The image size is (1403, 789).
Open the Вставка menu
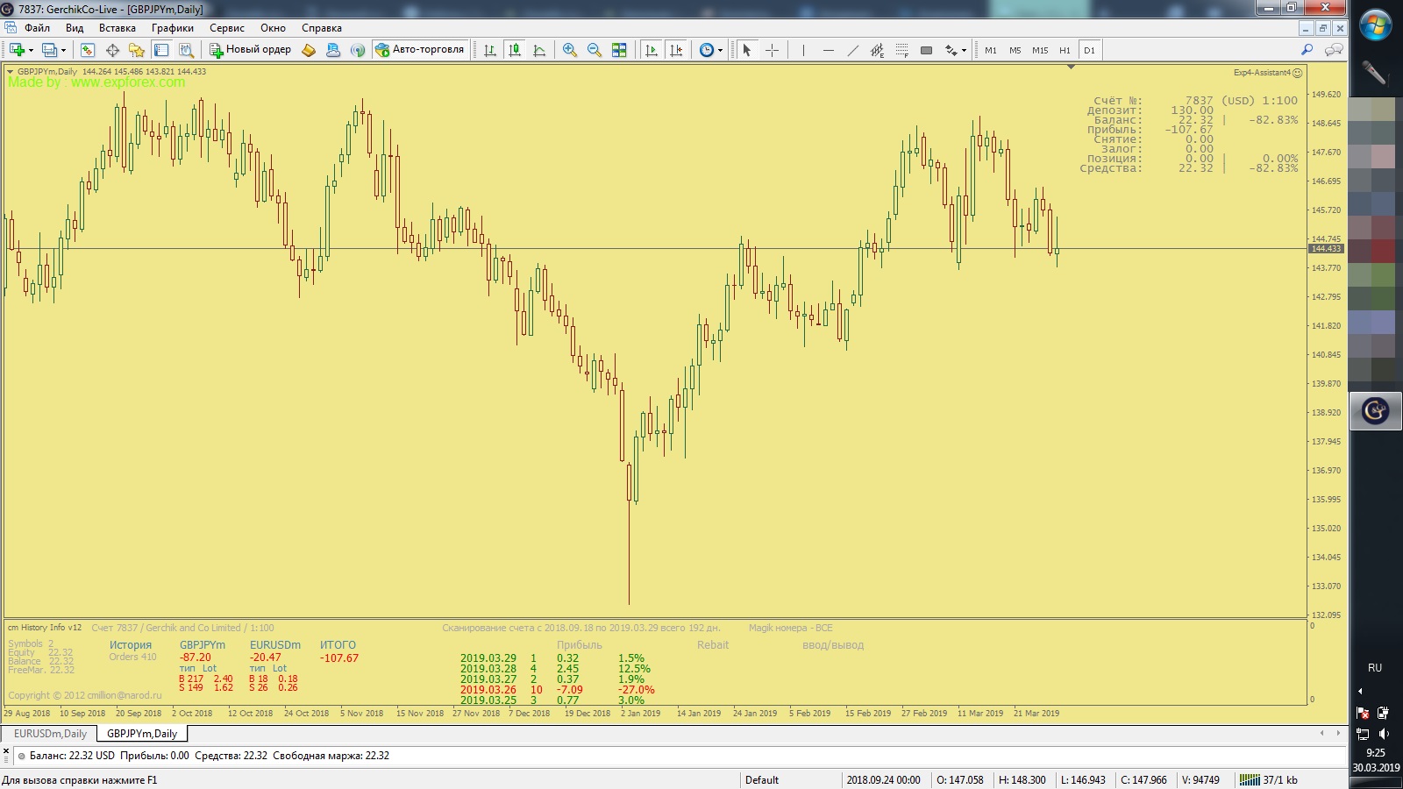coord(118,28)
